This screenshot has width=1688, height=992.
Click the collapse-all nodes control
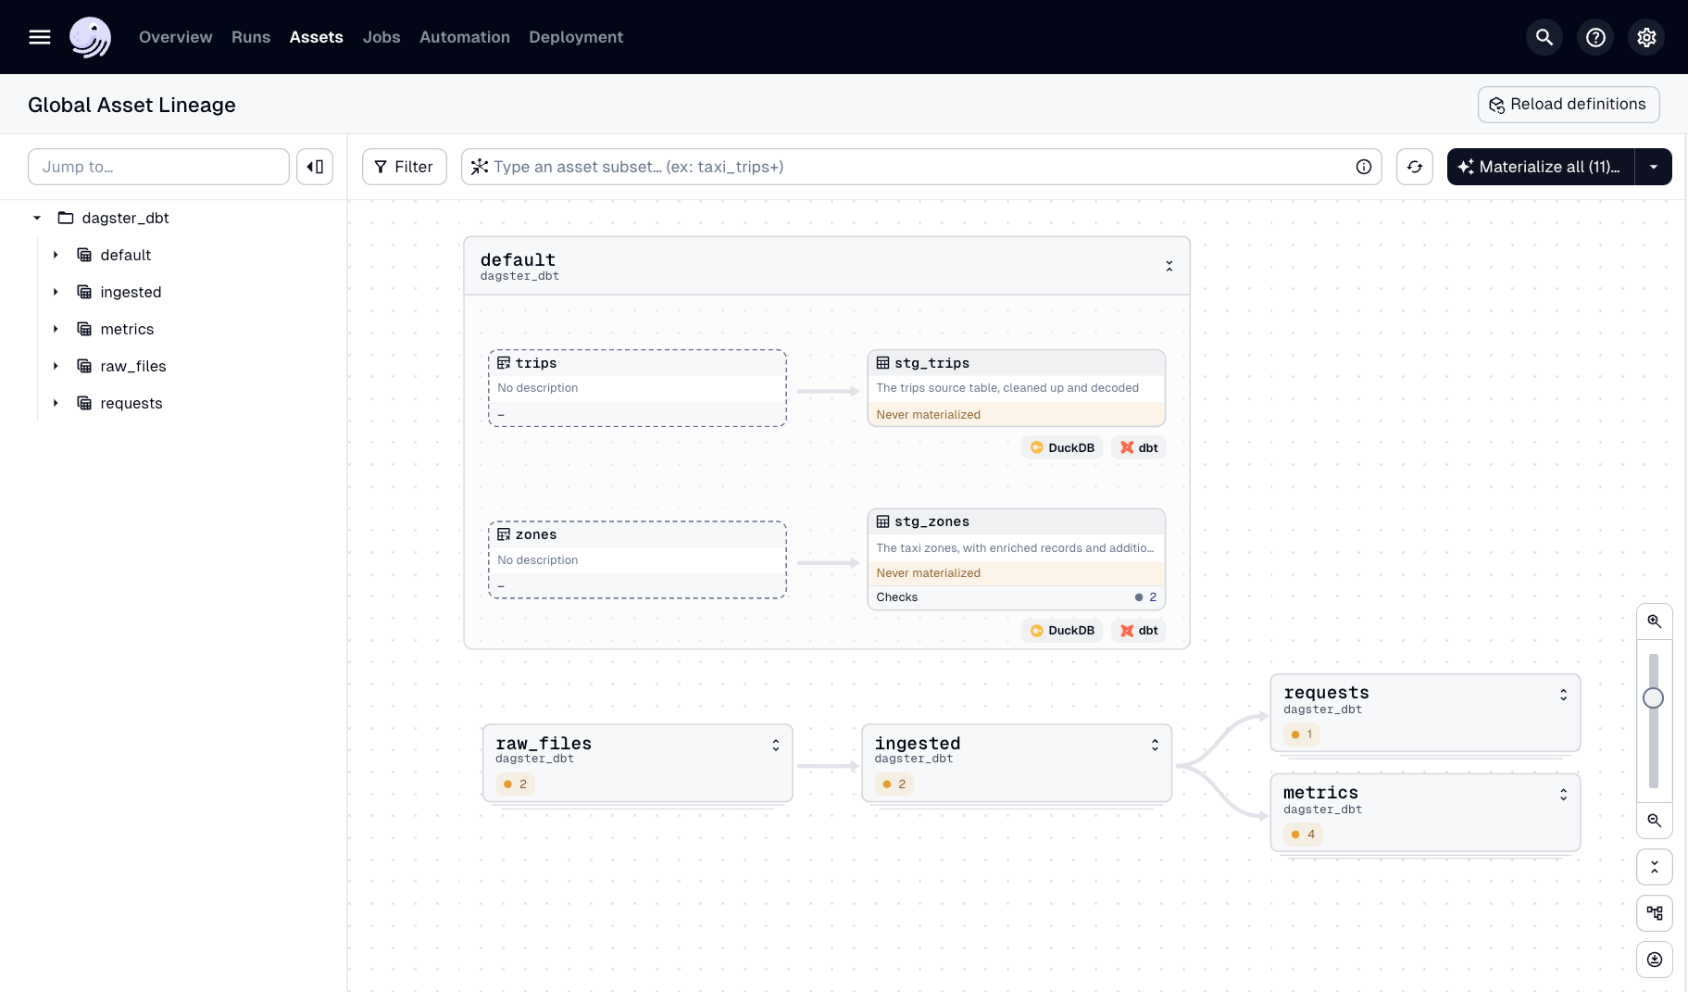pos(1656,867)
